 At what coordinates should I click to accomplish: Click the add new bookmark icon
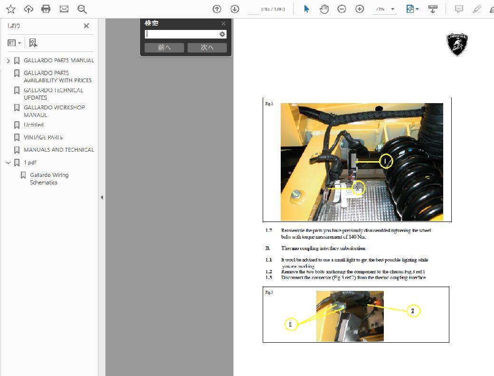click(33, 43)
